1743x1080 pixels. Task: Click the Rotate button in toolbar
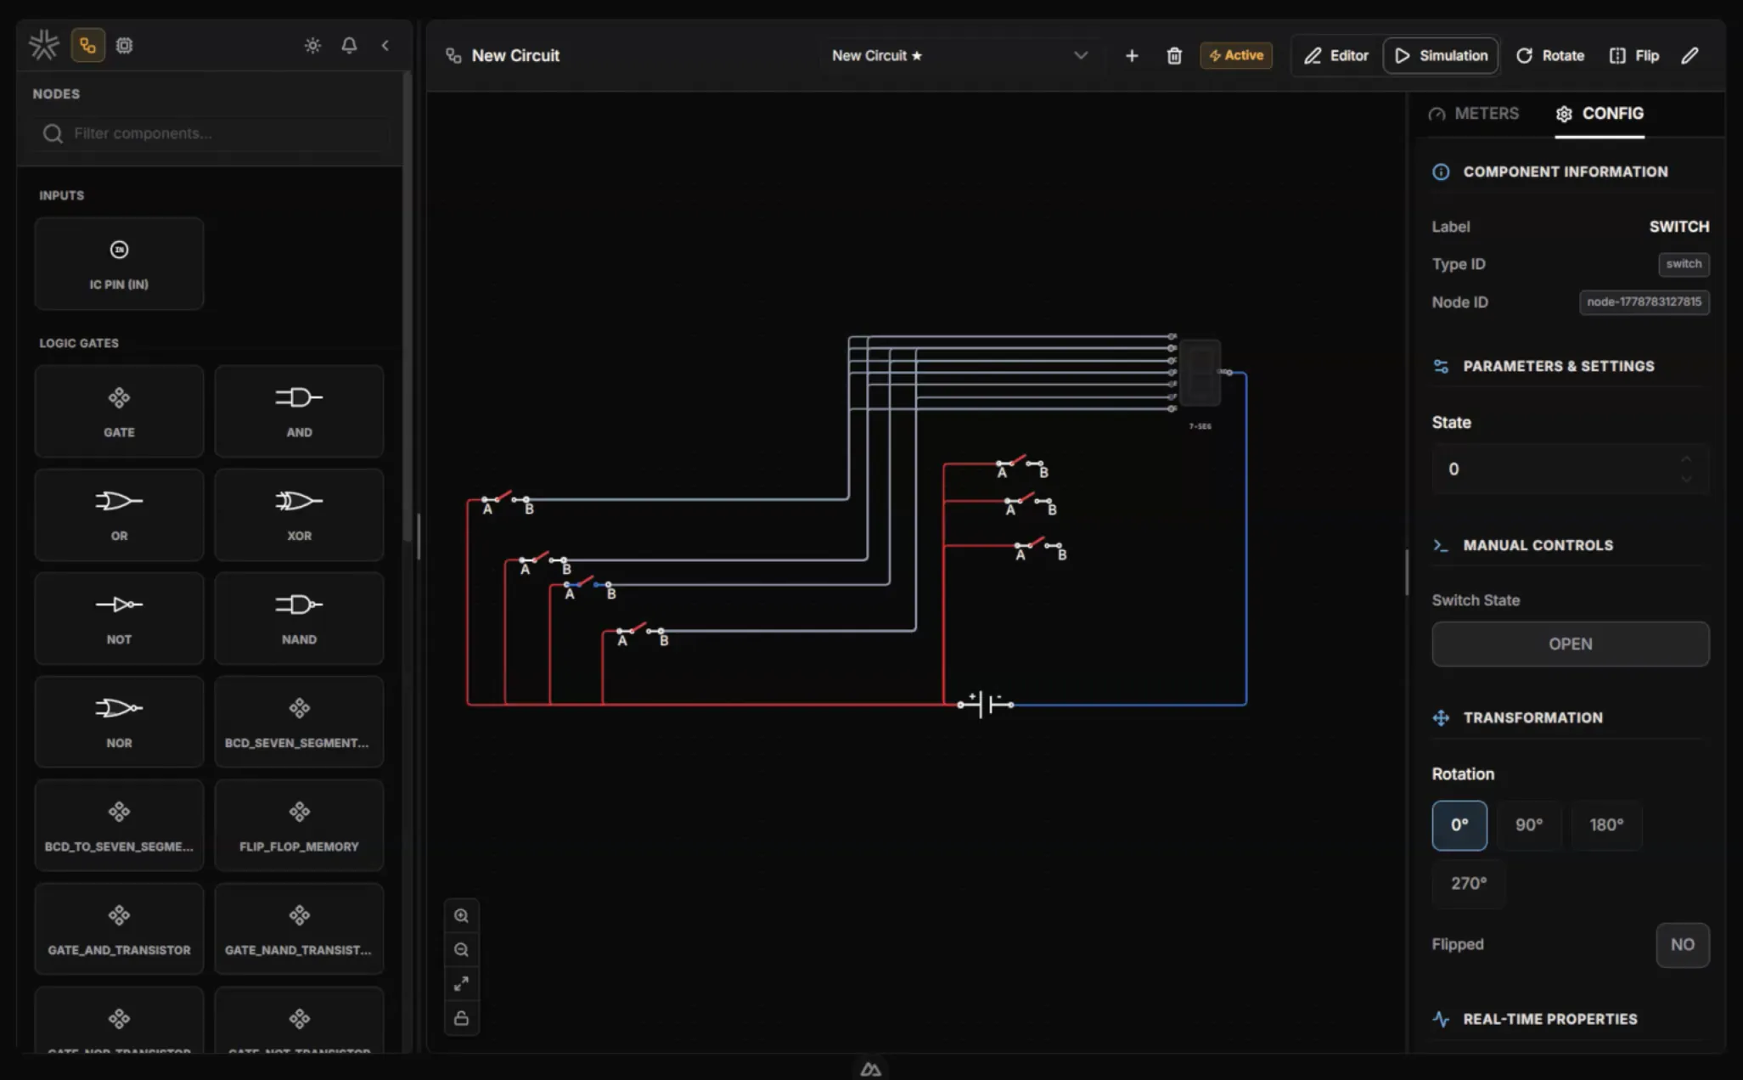click(1550, 55)
